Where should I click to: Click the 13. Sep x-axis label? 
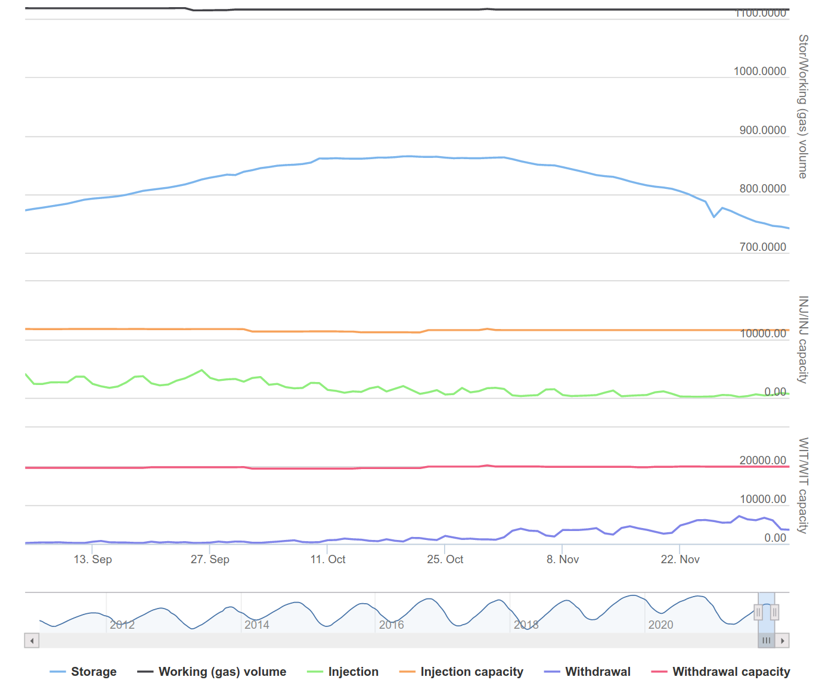tap(92, 559)
